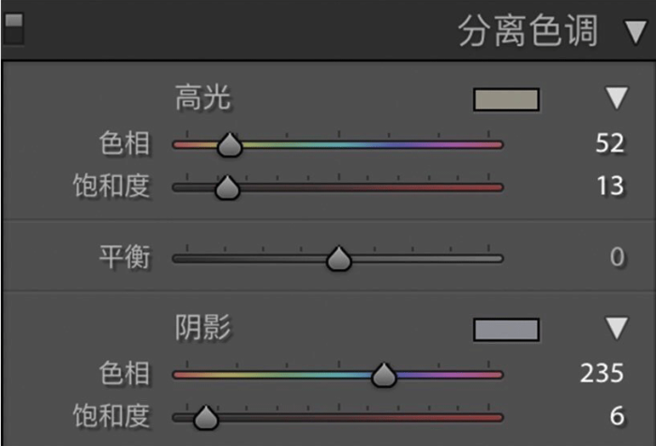Expand the 阴影 section disclosure triangle
This screenshot has width=656, height=446.
click(617, 328)
